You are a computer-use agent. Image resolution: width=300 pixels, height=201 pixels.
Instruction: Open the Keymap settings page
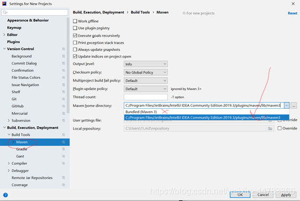(x=14, y=28)
